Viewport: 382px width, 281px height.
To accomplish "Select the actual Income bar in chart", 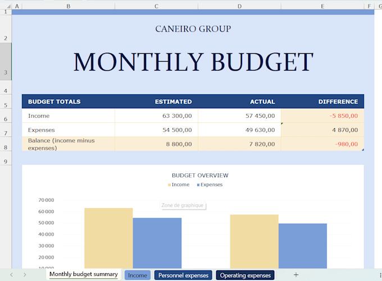I will pos(254,241).
